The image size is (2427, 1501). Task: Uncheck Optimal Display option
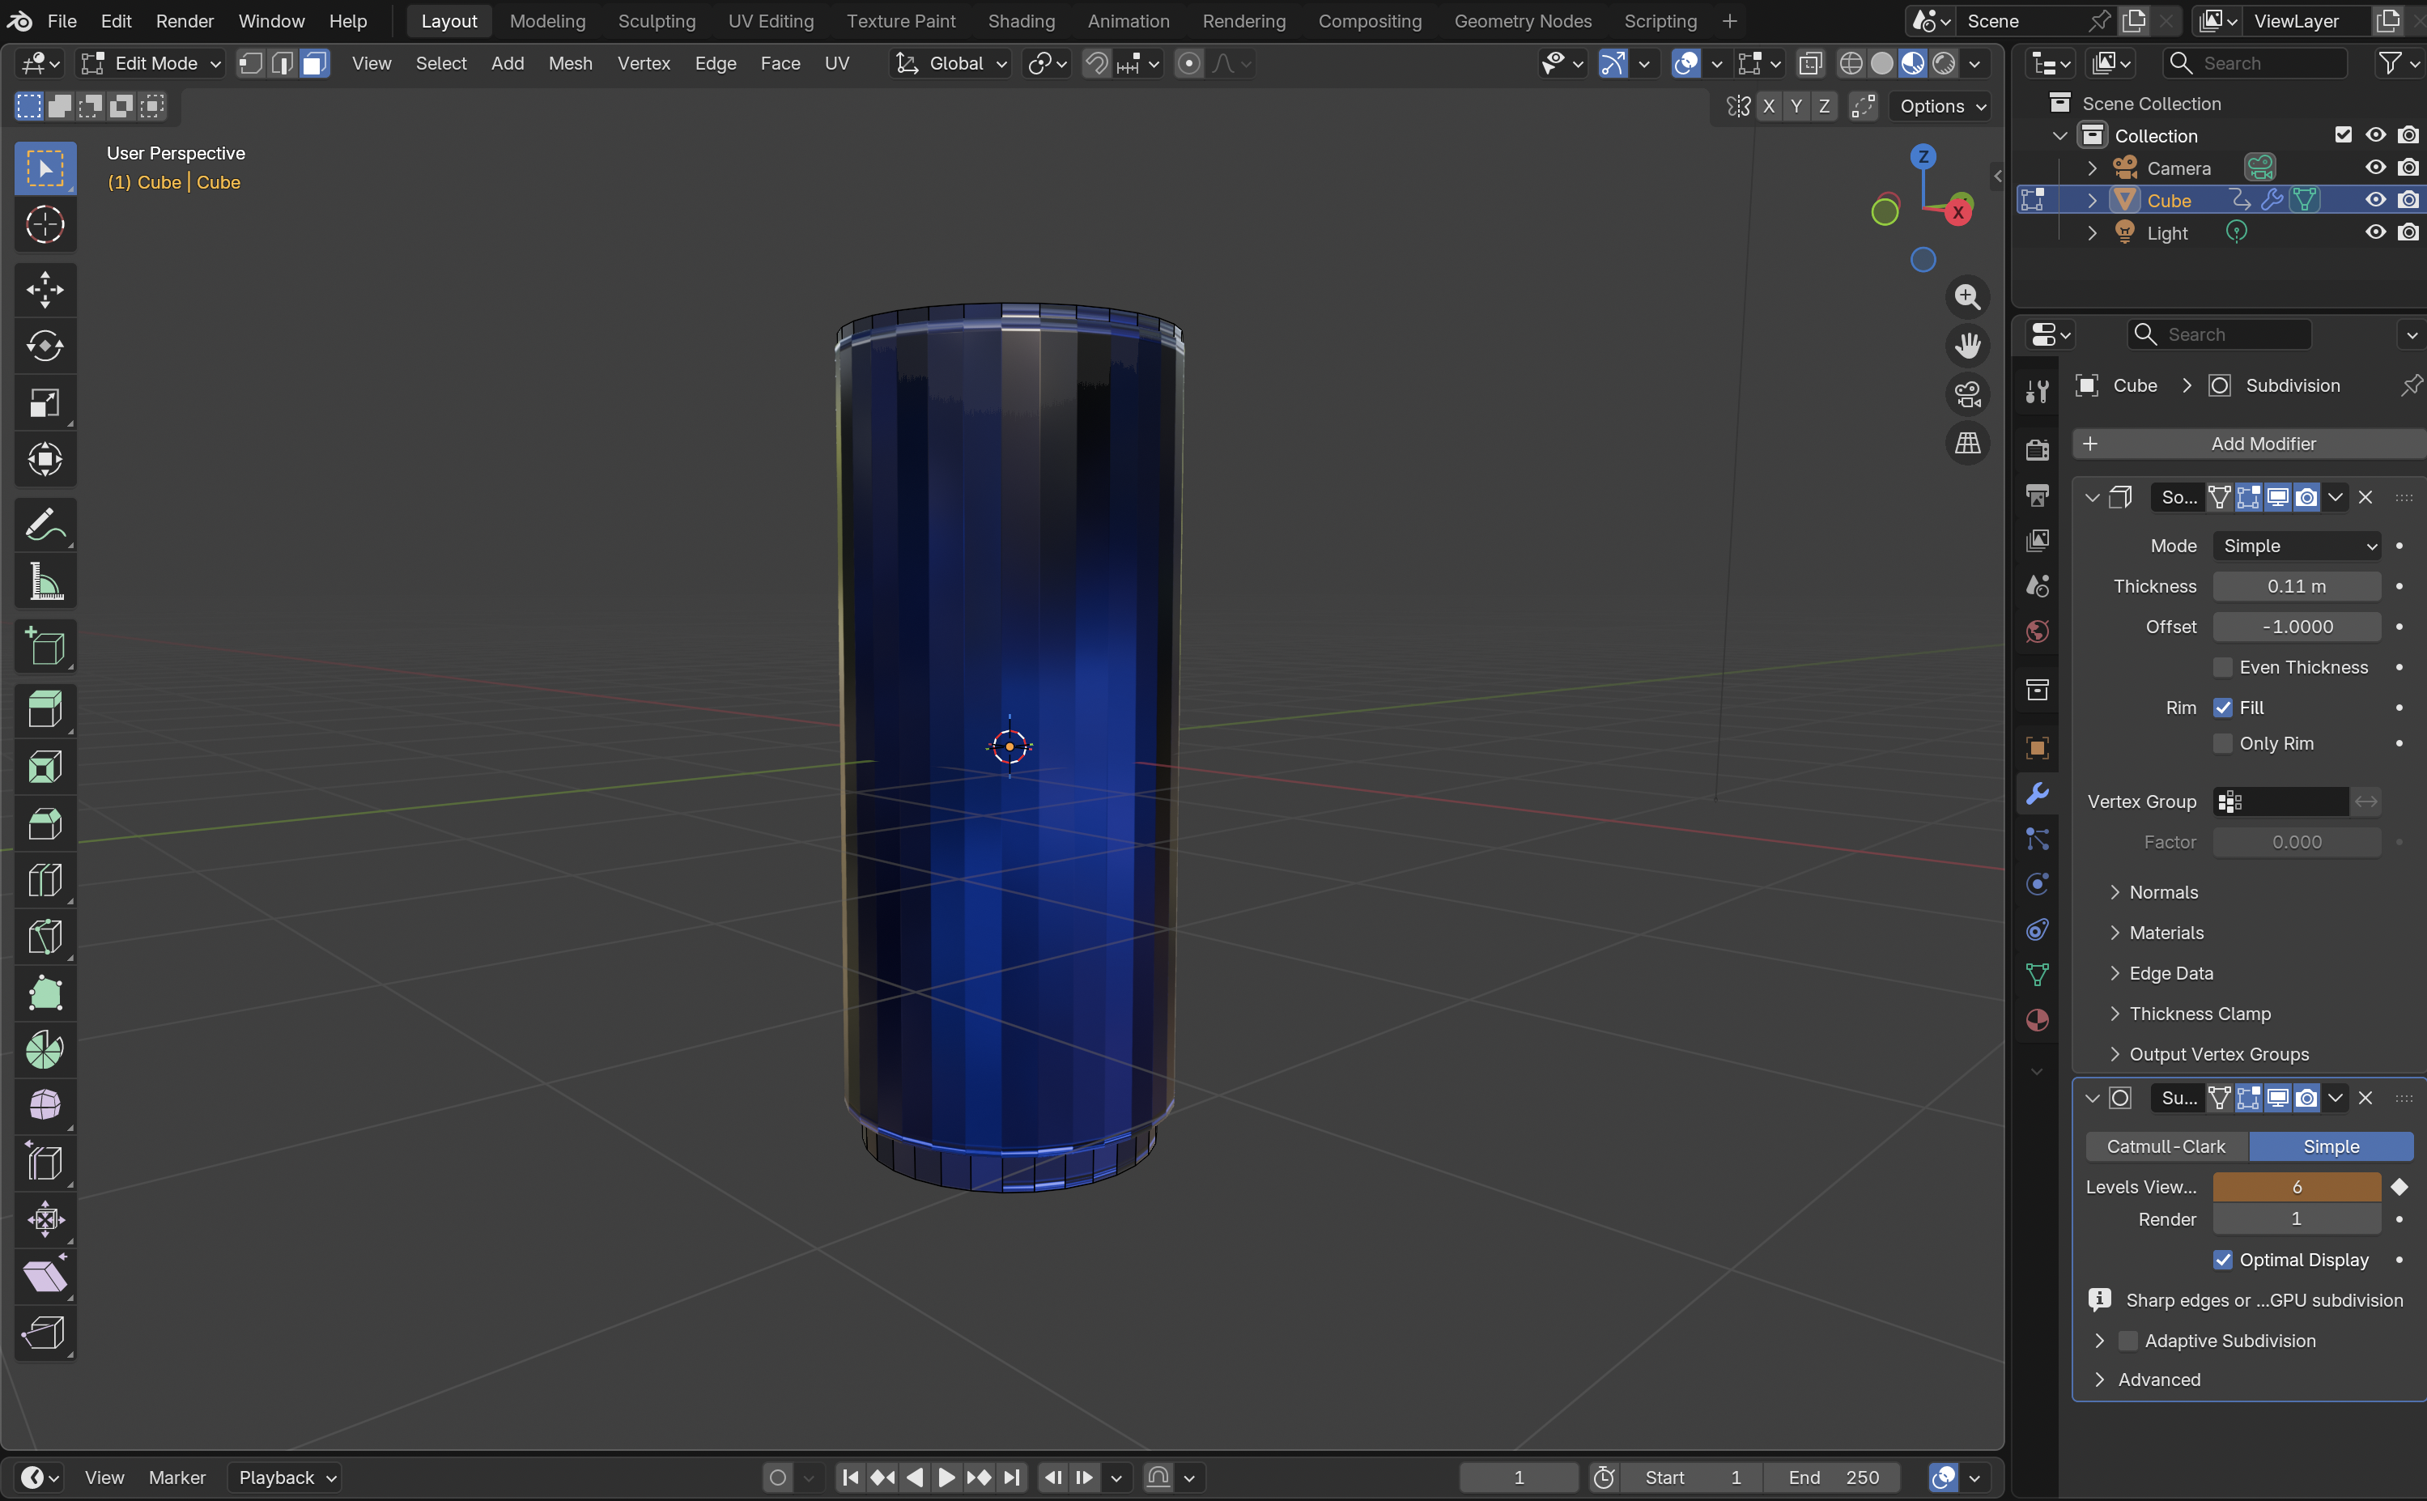(x=2222, y=1260)
